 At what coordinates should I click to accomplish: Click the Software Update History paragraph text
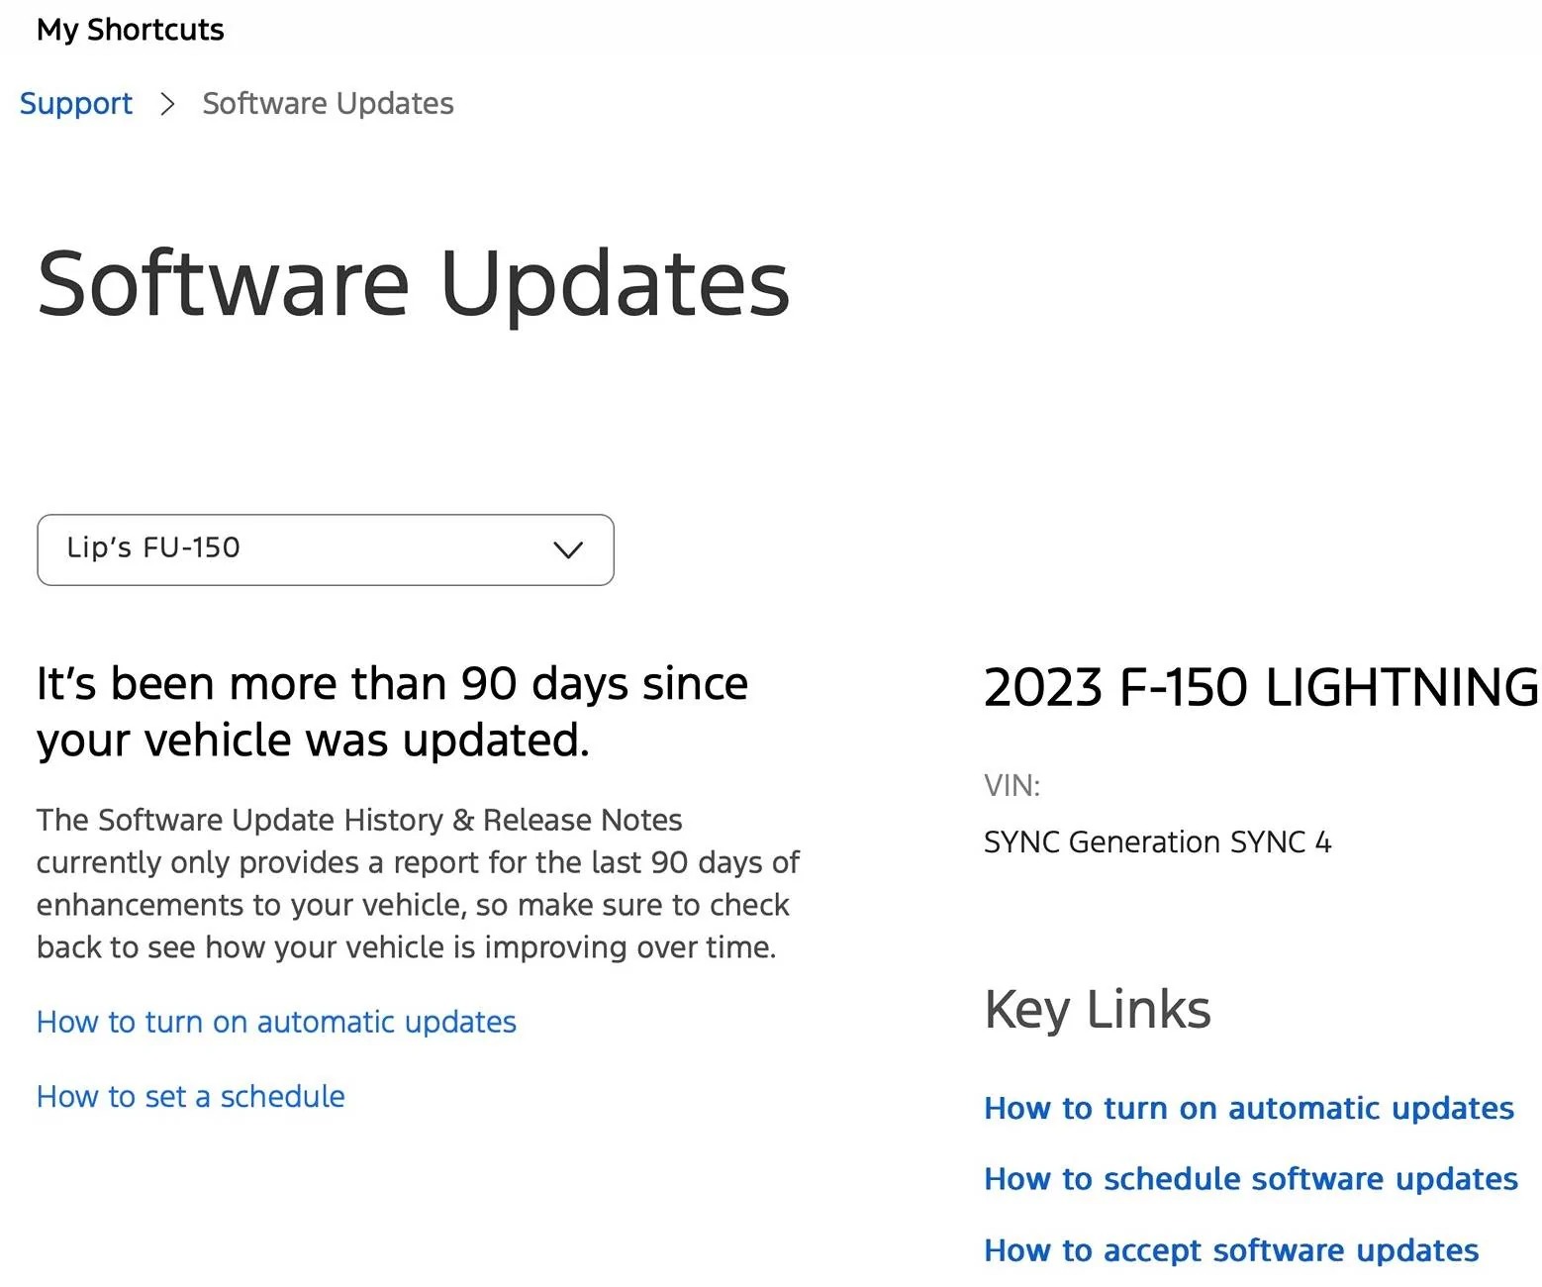pyautogui.click(x=416, y=883)
